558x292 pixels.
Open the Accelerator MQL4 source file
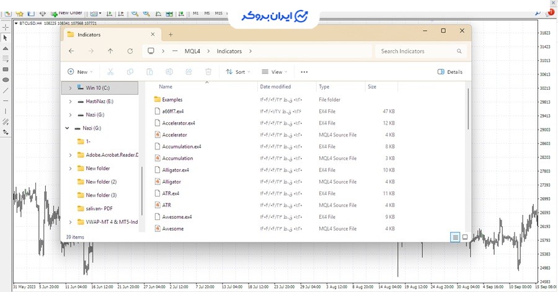point(174,135)
